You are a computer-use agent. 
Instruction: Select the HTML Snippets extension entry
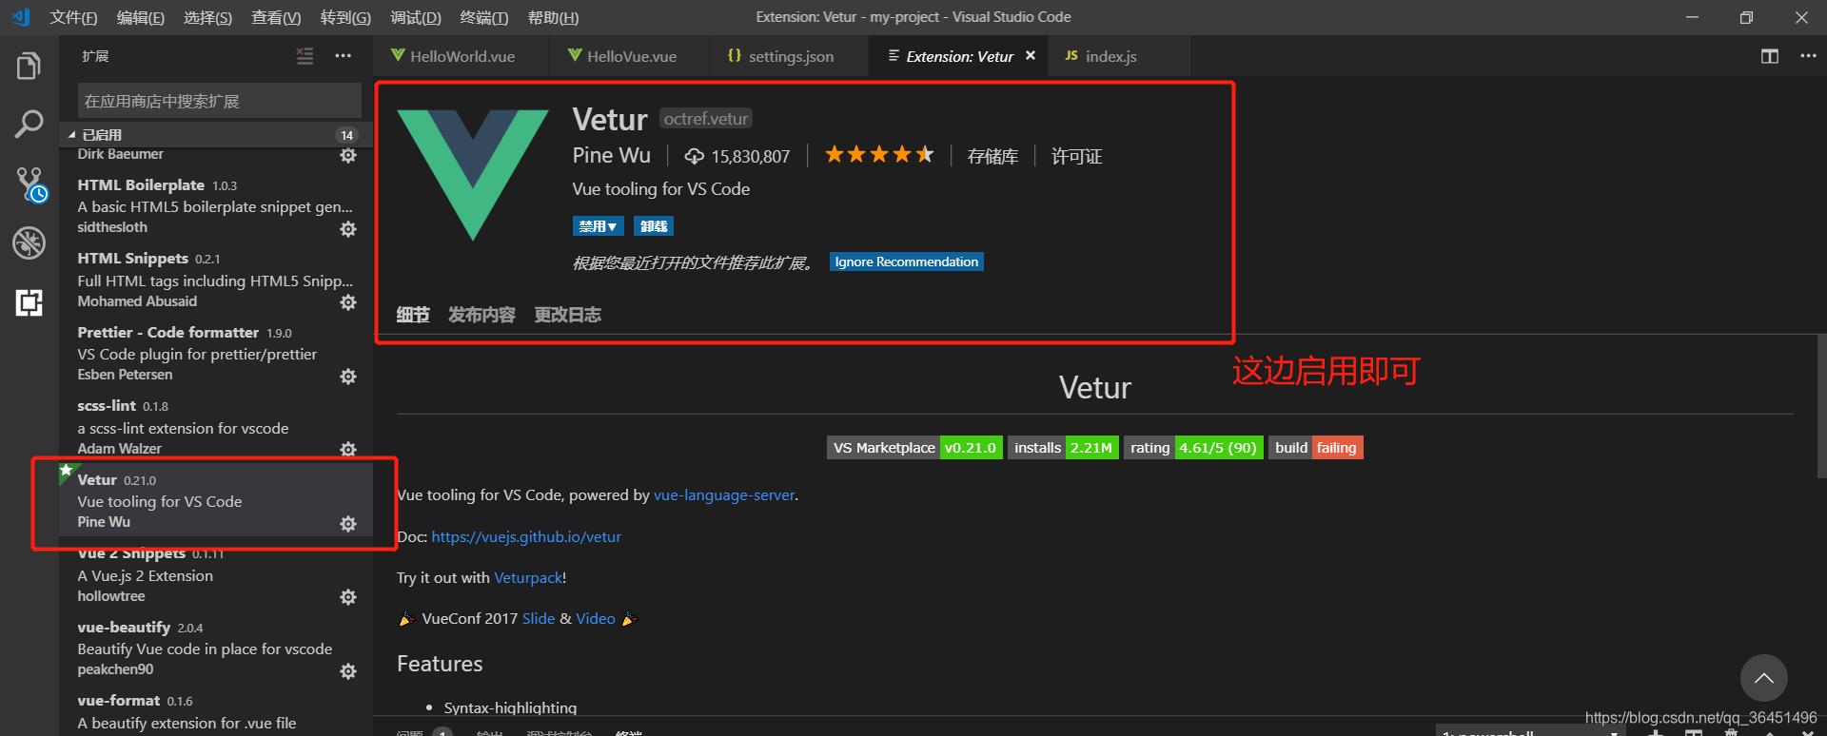(217, 280)
